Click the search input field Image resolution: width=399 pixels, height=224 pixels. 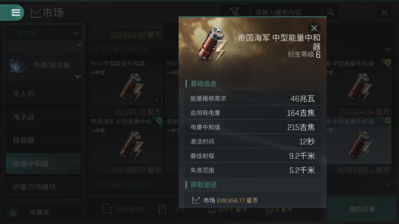coord(287,12)
